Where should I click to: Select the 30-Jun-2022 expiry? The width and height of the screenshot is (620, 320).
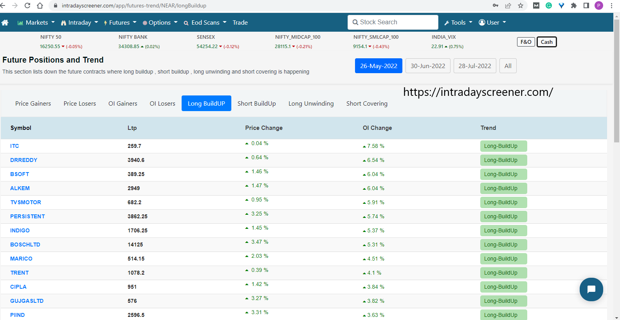click(x=428, y=66)
